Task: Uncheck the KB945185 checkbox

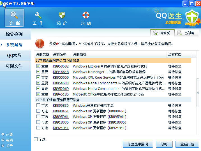Action: point(38,94)
